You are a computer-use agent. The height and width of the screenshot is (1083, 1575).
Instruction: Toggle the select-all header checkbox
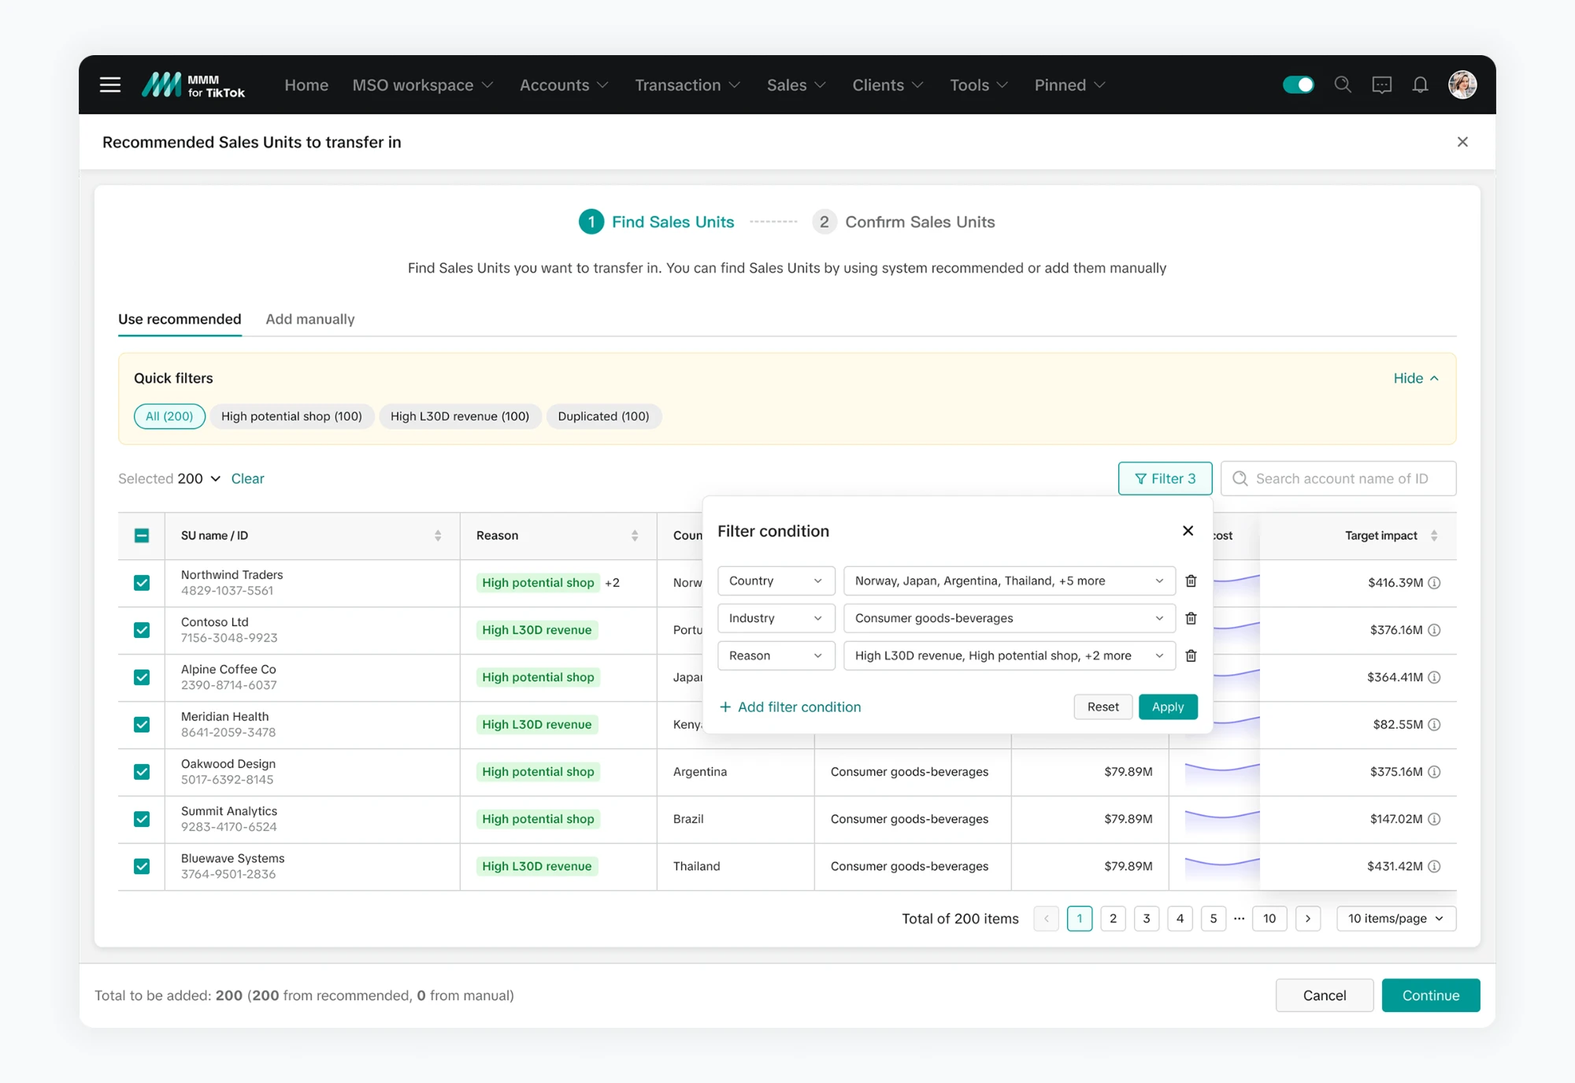(142, 536)
